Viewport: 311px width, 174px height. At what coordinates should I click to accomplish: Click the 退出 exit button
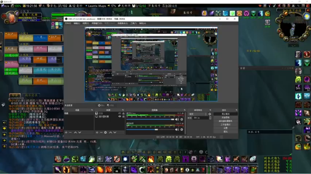tap(225, 131)
